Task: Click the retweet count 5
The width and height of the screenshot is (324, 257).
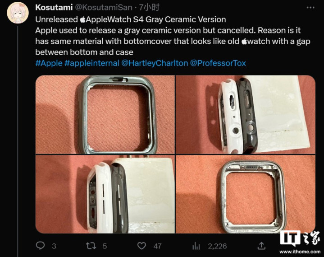Action: coord(105,246)
